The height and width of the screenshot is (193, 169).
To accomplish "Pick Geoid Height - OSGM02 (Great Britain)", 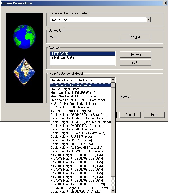I will tap(80, 115).
